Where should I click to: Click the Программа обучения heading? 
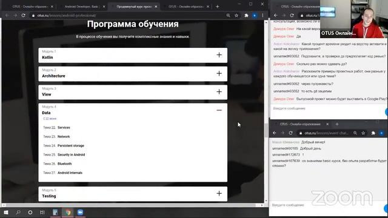tap(133, 24)
